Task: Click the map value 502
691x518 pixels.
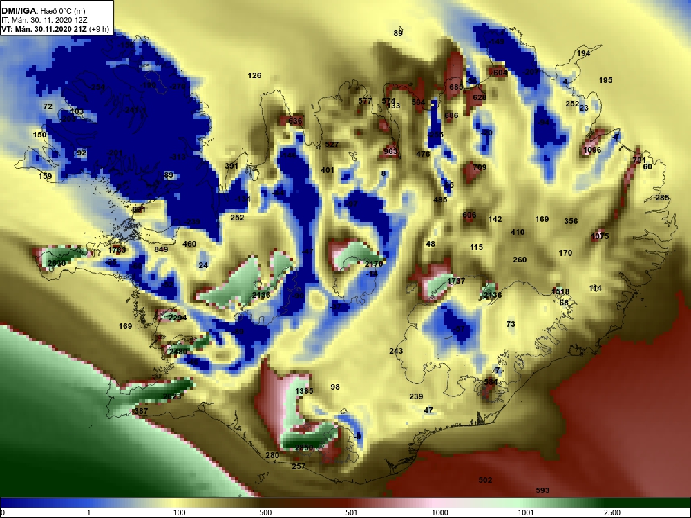Action: pos(485,481)
